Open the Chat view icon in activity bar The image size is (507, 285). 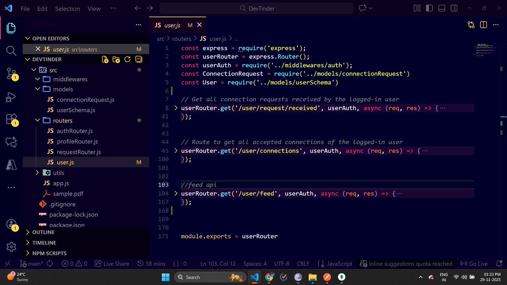click(11, 142)
